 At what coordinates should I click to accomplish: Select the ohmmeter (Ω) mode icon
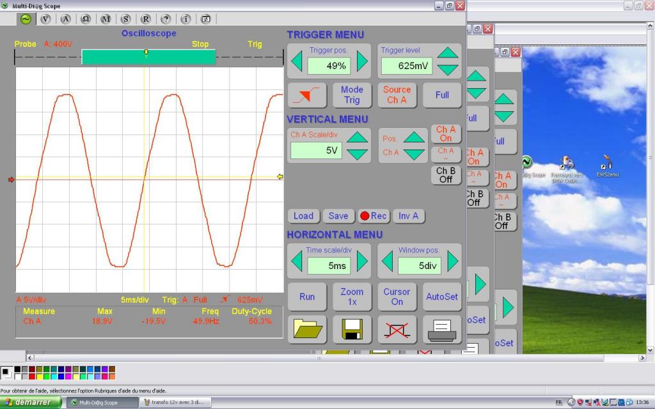pos(86,19)
